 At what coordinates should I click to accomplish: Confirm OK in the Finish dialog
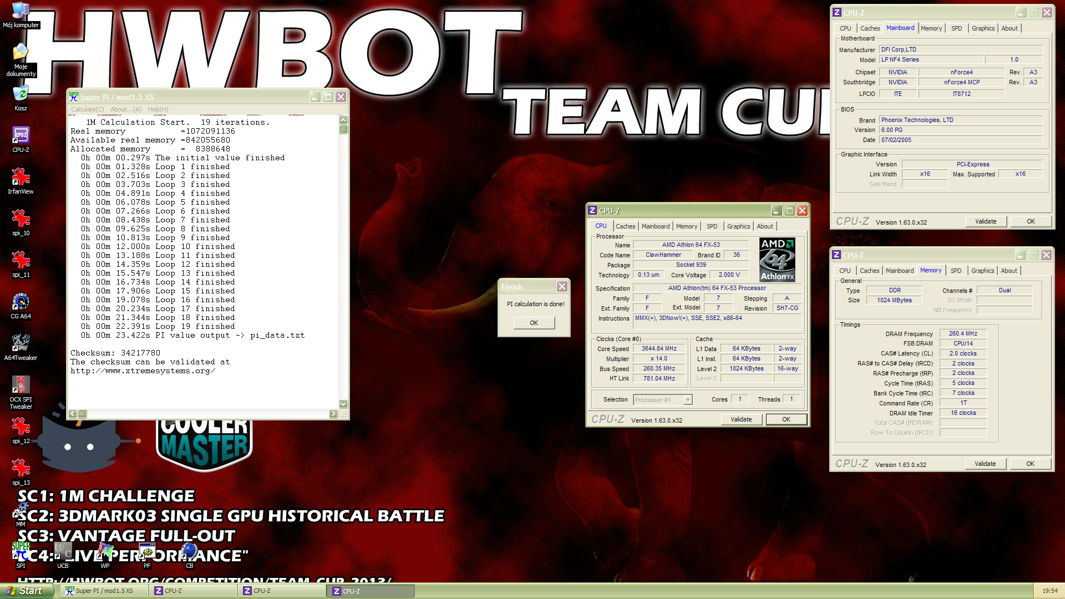pos(534,323)
